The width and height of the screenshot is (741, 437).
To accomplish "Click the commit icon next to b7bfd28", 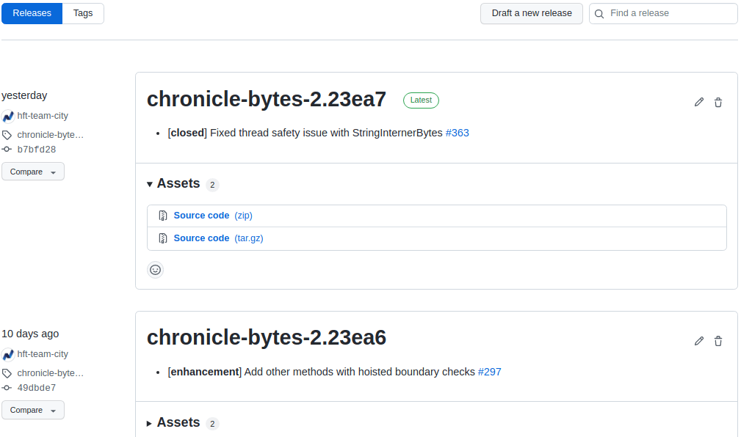I will [8, 149].
